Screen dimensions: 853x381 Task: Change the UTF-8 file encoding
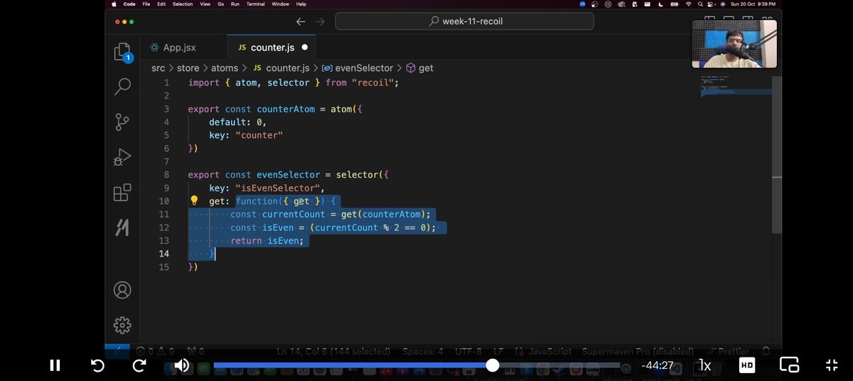click(468, 351)
